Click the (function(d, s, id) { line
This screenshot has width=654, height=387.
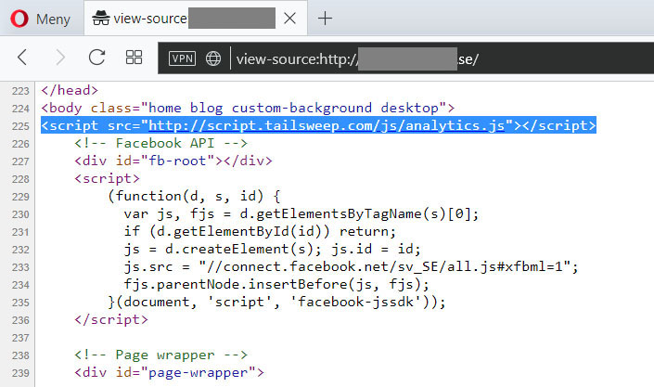tap(194, 196)
